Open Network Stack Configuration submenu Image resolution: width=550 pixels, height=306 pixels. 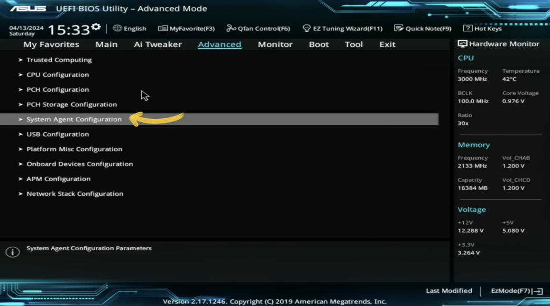point(75,194)
